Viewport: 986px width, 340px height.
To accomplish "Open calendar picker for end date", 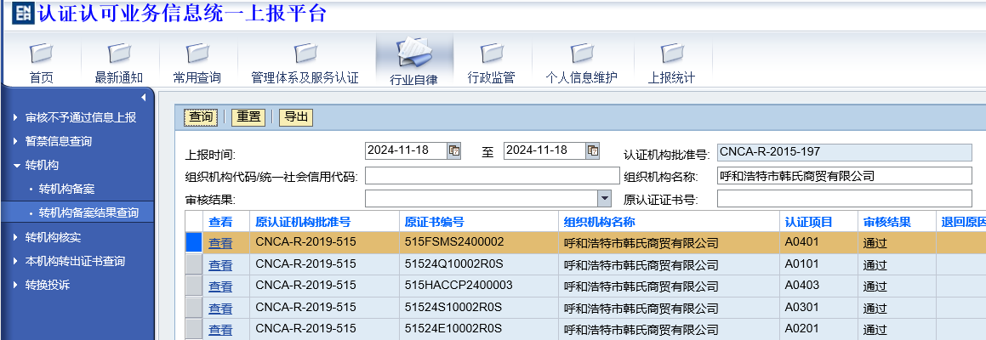I will tap(593, 150).
